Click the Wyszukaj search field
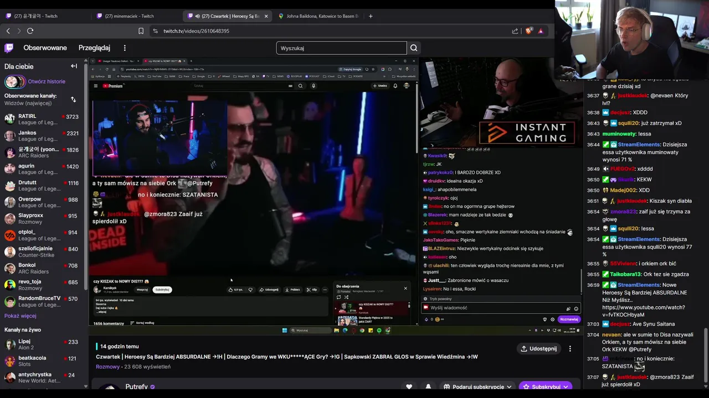The width and height of the screenshot is (709, 398). point(341,48)
